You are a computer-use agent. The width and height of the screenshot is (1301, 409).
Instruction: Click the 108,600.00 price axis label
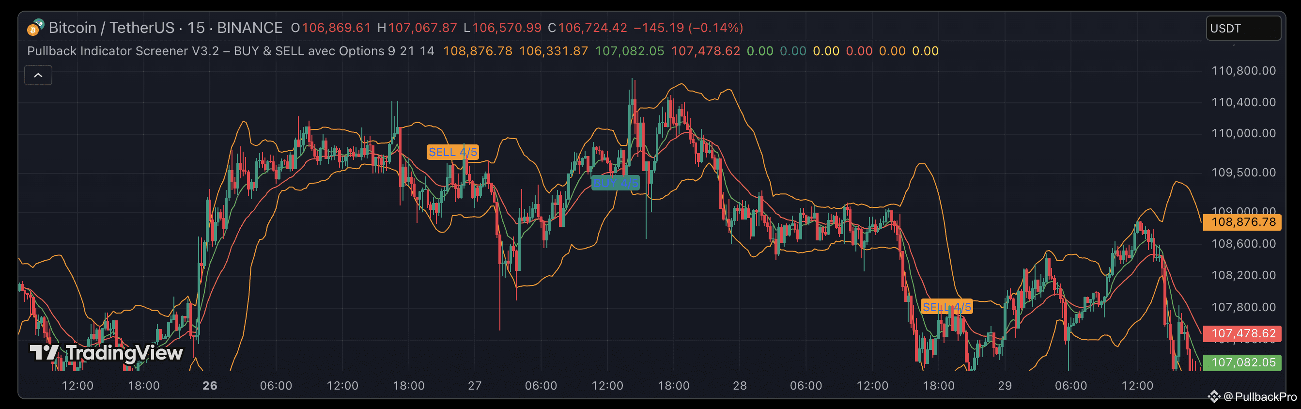(1243, 244)
